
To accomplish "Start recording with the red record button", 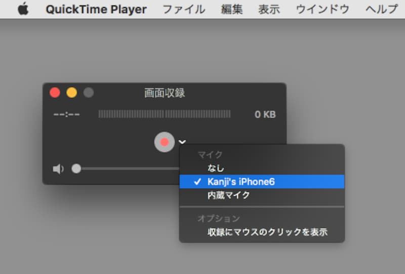I will [164, 142].
